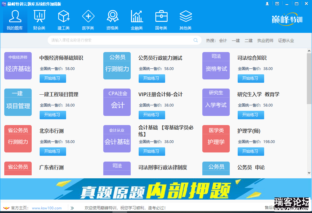Open the 司法 资格考试 course tile
Screen dimensions: 312x213
216,66
